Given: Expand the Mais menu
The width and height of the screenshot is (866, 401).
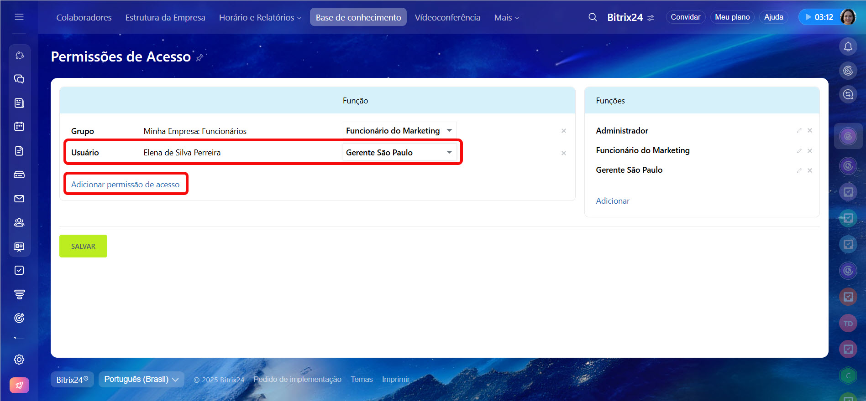Looking at the screenshot, I should coord(506,17).
